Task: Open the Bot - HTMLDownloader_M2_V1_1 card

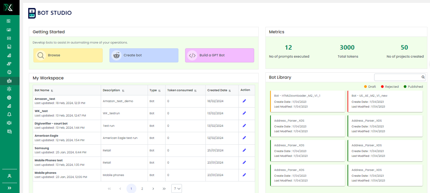Action: click(x=307, y=101)
